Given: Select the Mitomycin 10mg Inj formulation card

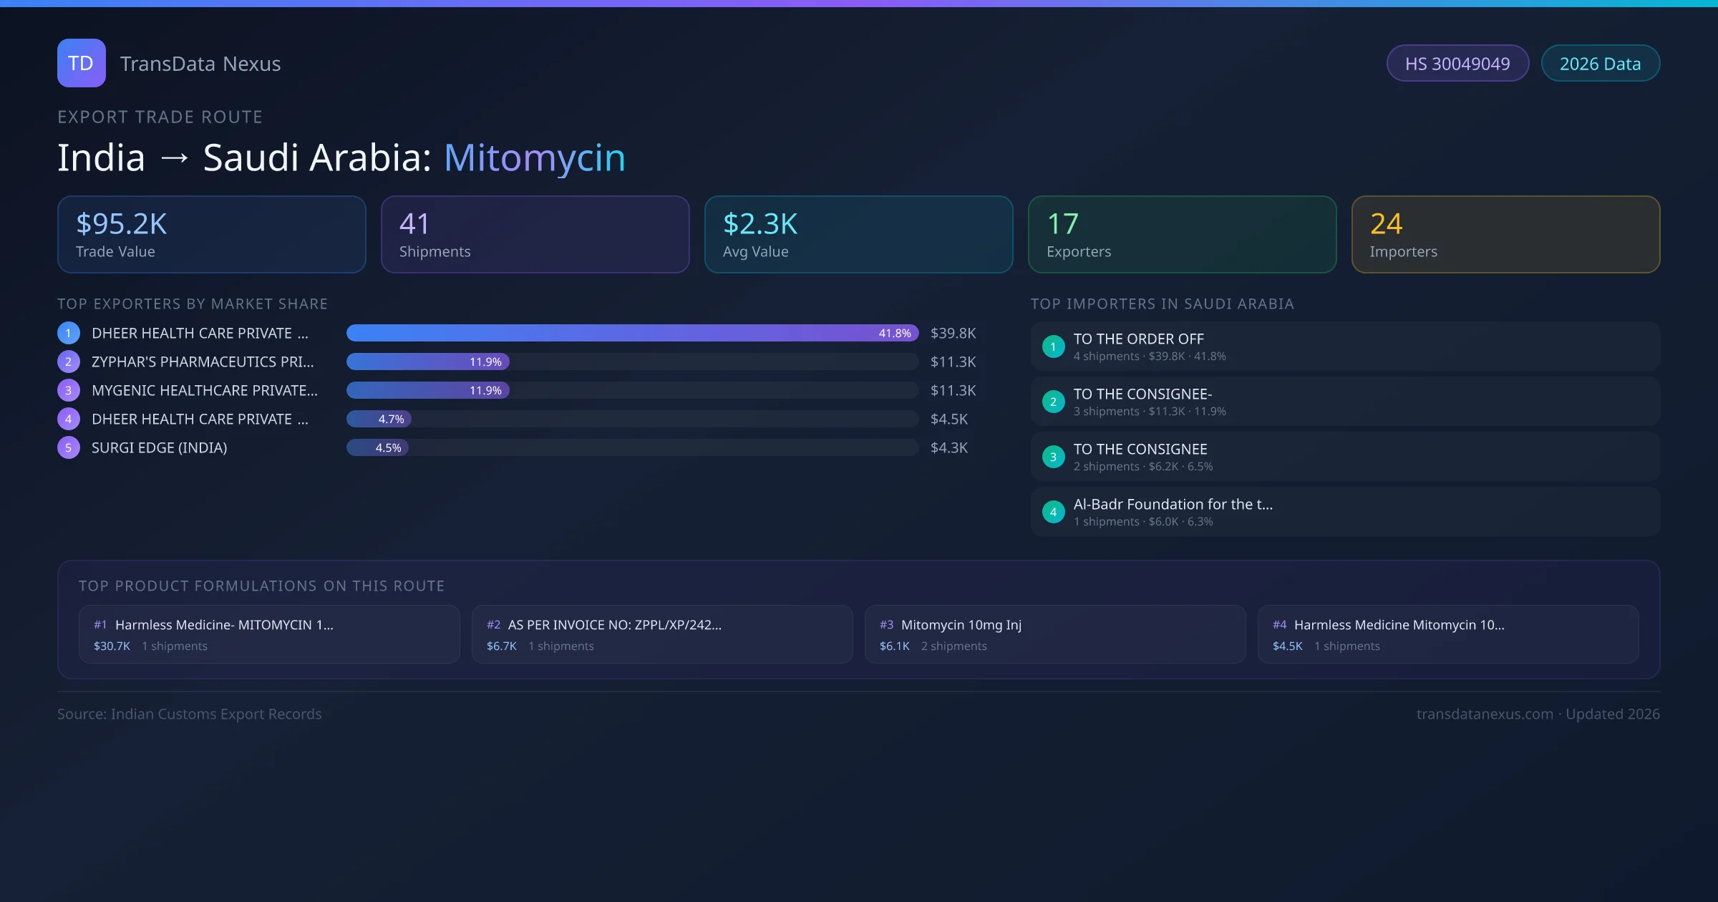Looking at the screenshot, I should pos(1054,634).
